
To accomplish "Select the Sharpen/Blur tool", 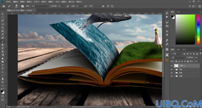I will (3, 58).
